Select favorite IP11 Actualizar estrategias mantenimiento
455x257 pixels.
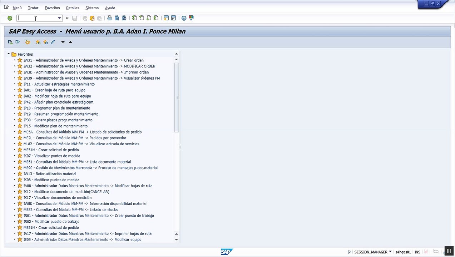click(59, 84)
